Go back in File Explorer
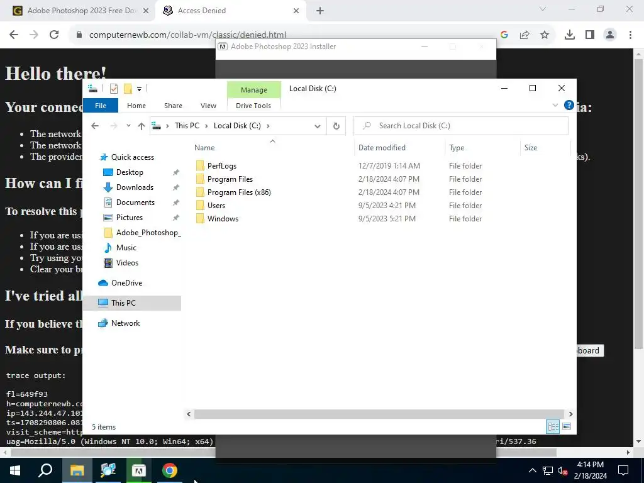Screen dimensions: 644x483 coord(95,126)
